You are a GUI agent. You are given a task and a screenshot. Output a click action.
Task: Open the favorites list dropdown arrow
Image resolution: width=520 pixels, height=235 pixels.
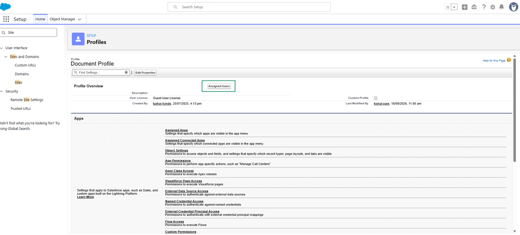click(x=454, y=7)
